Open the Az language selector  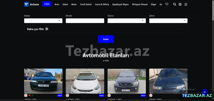click(x=161, y=4)
